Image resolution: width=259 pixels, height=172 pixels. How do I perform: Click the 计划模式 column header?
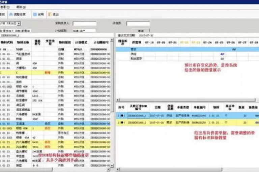(x=81, y=42)
